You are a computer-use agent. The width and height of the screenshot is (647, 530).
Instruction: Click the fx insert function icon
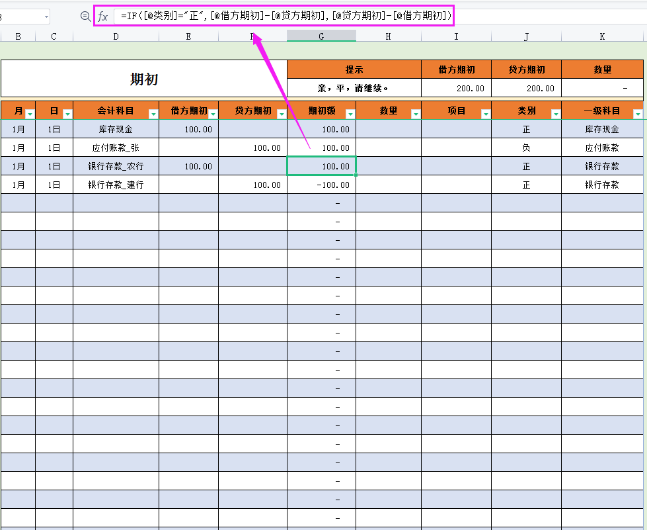pos(102,17)
